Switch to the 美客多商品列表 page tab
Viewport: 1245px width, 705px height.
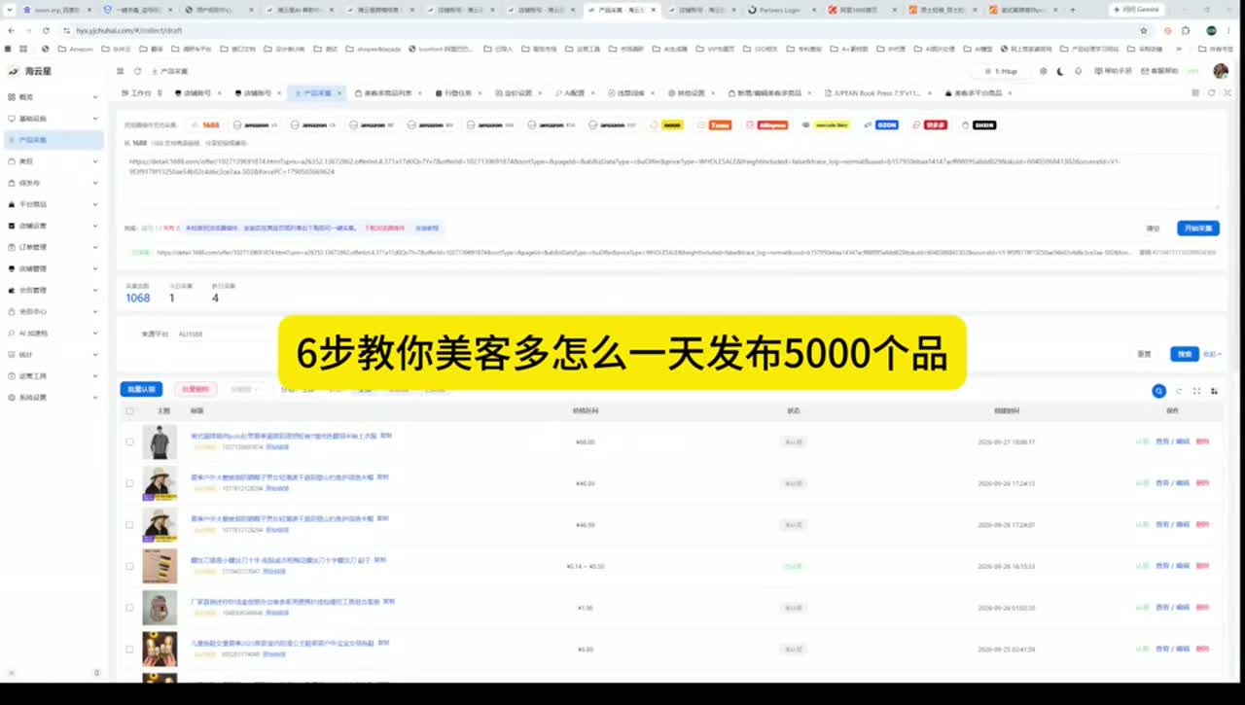[x=386, y=92]
